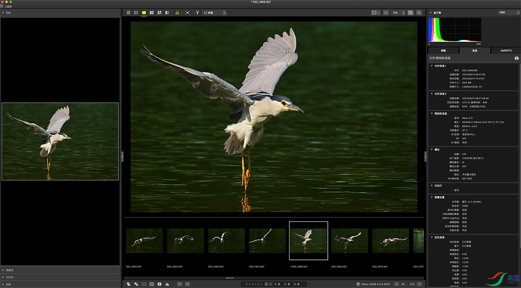Switch to thumbnail grid view
Screen dimensions: 521x288
tap(128, 13)
